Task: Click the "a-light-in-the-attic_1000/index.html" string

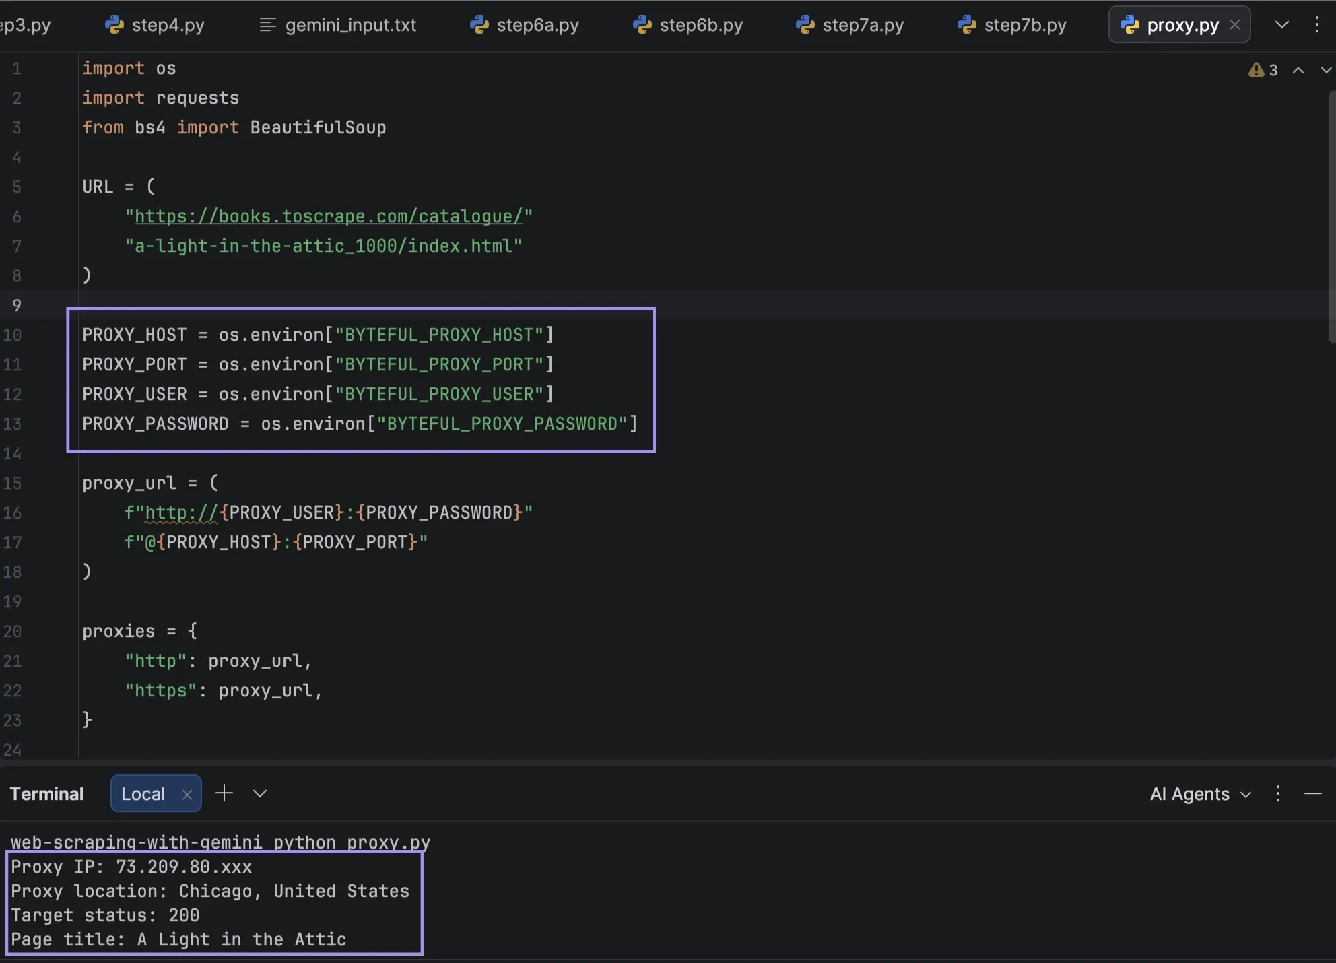Action: click(x=323, y=246)
